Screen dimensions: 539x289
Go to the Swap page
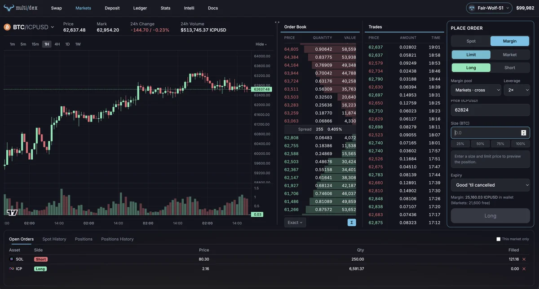point(57,8)
